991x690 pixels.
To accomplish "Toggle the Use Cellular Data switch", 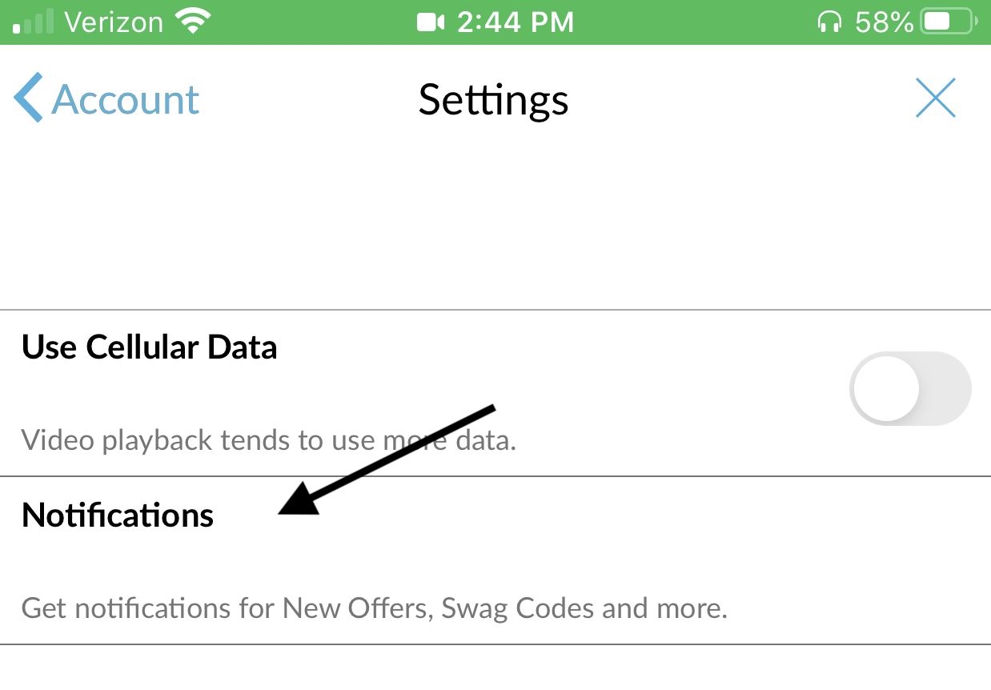I will [x=910, y=389].
